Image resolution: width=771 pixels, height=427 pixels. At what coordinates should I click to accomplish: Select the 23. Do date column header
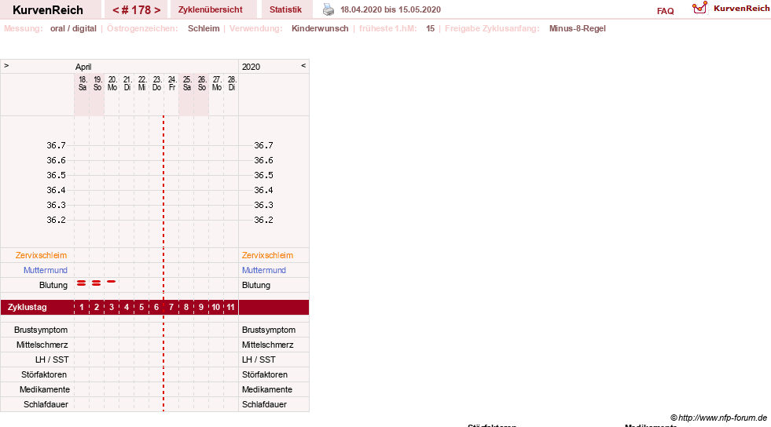tap(156, 83)
